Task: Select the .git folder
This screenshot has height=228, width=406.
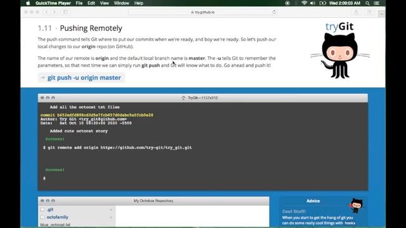Action: point(50,210)
